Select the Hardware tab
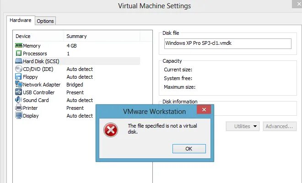 [21, 21]
